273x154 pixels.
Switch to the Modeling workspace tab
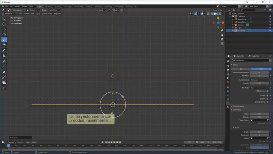click(x=49, y=7)
